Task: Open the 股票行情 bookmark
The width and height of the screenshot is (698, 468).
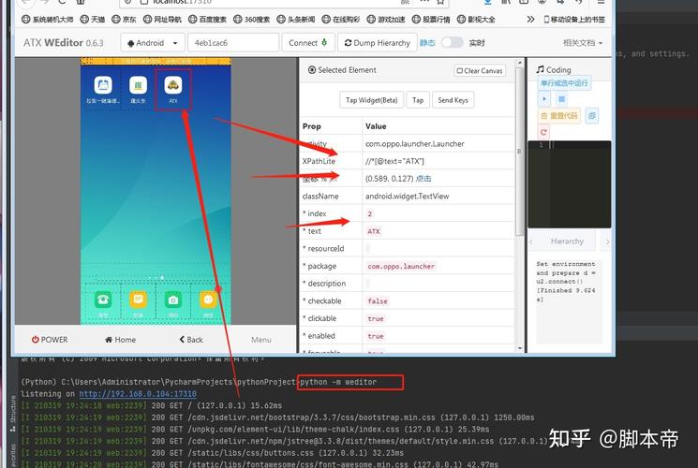Action: [431, 19]
